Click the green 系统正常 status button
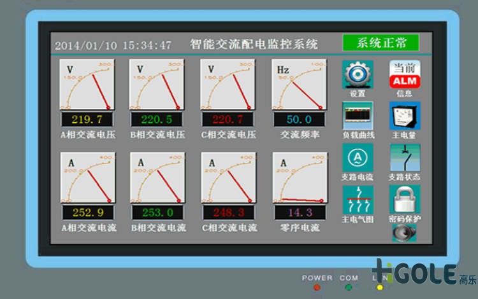 pos(380,43)
